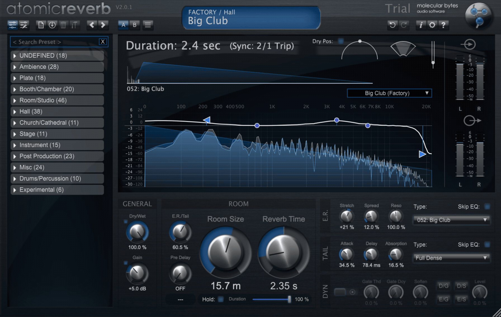Toggle the Dry/Wet lock indicator
The image size is (501, 317).
(x=126, y=222)
